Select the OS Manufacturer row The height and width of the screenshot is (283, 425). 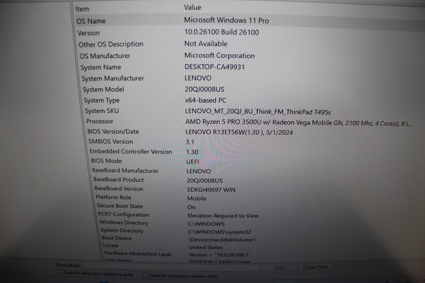click(x=105, y=56)
